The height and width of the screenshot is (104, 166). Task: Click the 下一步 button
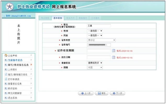click(x=117, y=93)
